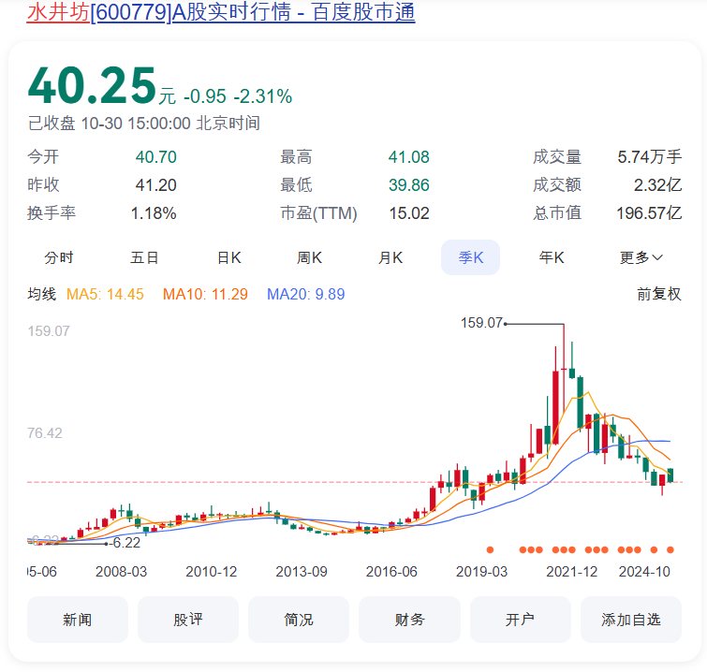Open the 财务 button
The width and height of the screenshot is (707, 672).
click(x=409, y=620)
